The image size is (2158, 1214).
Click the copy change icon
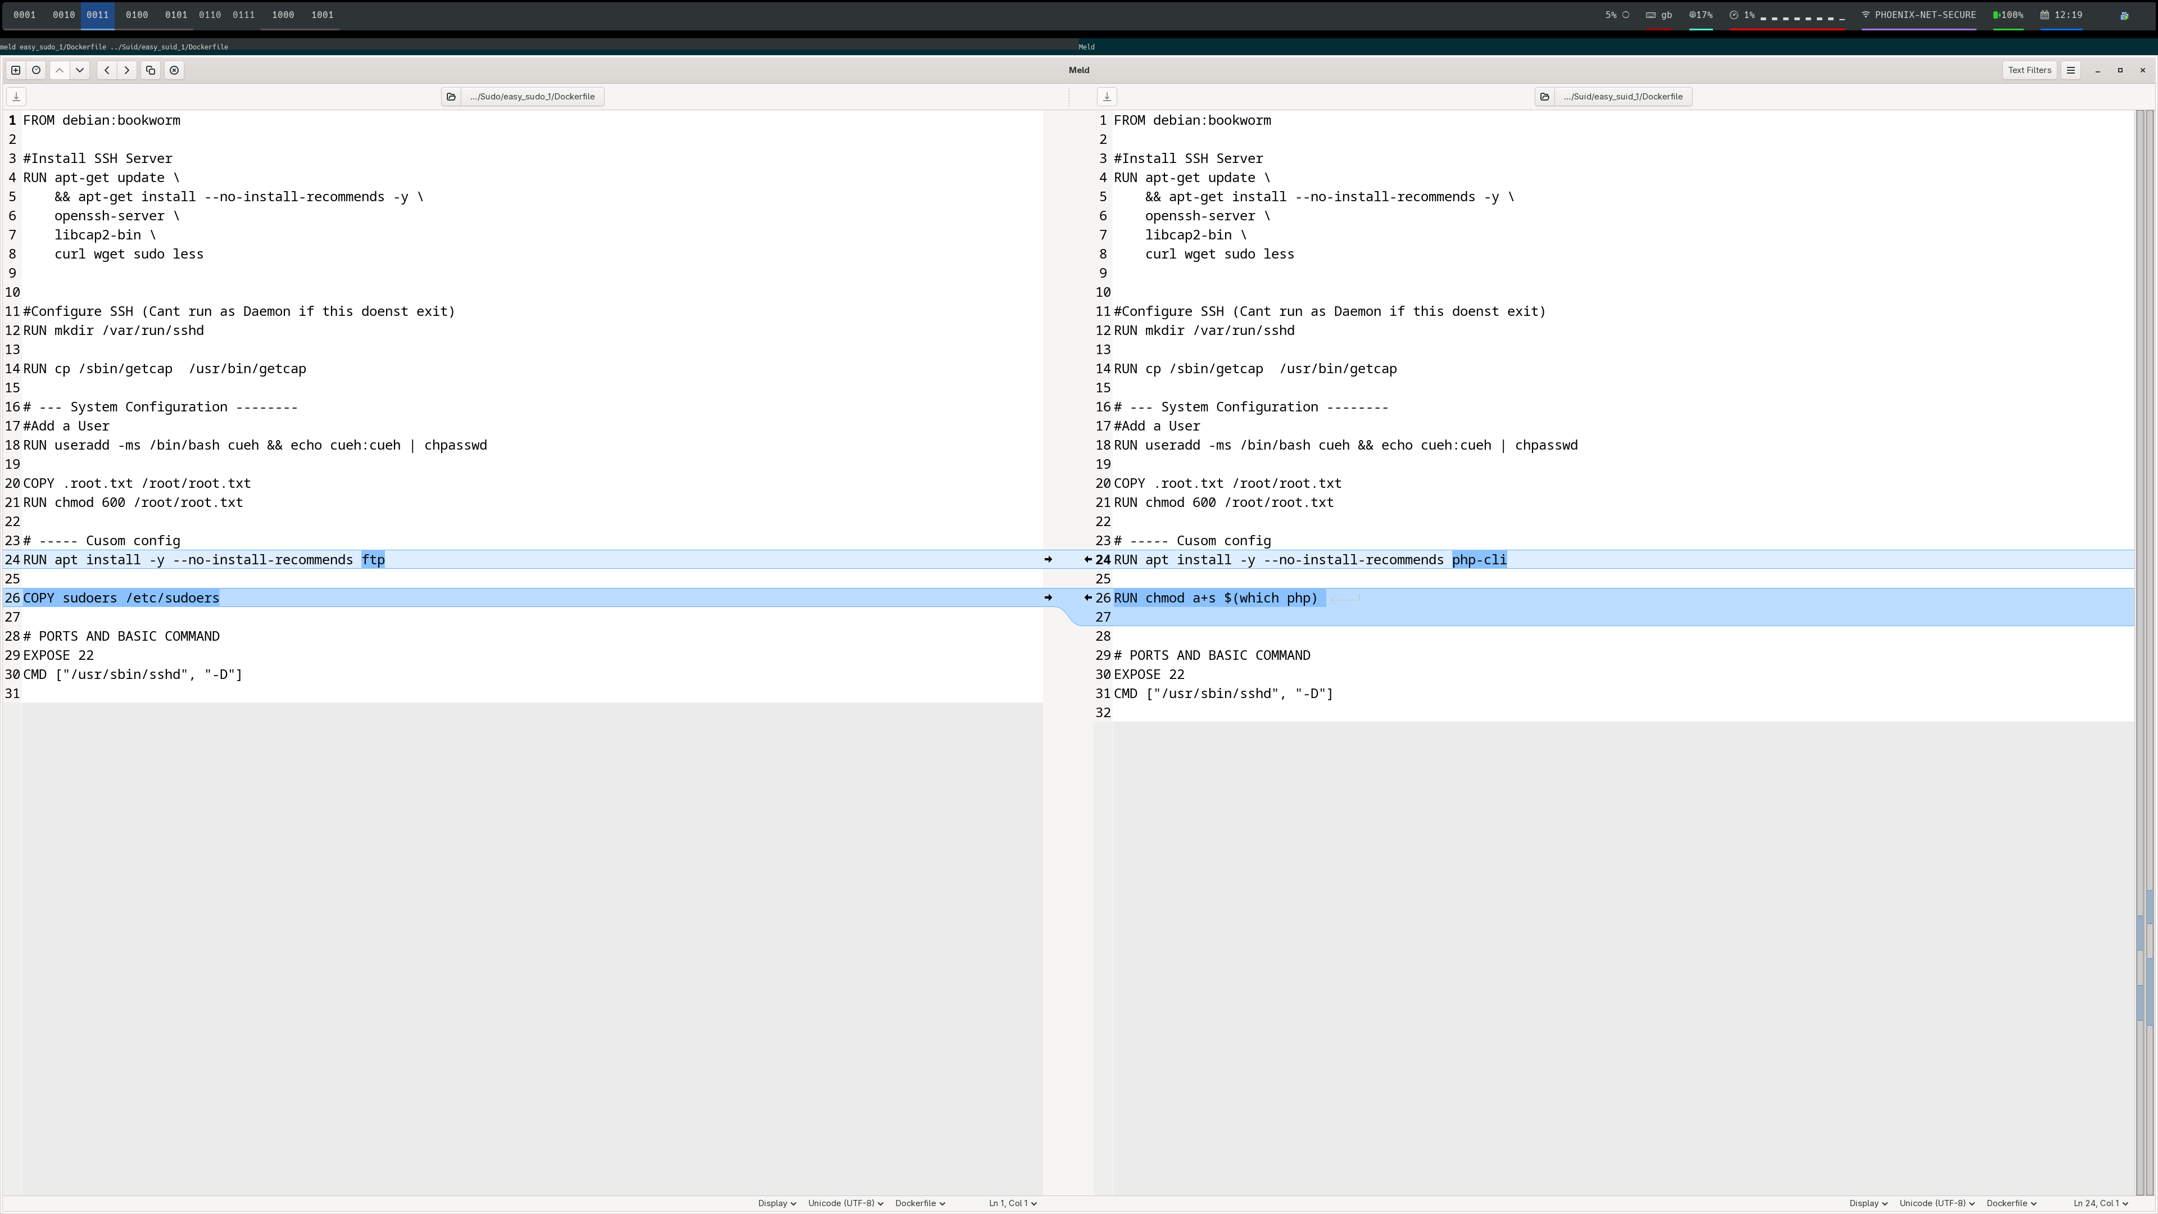151,70
